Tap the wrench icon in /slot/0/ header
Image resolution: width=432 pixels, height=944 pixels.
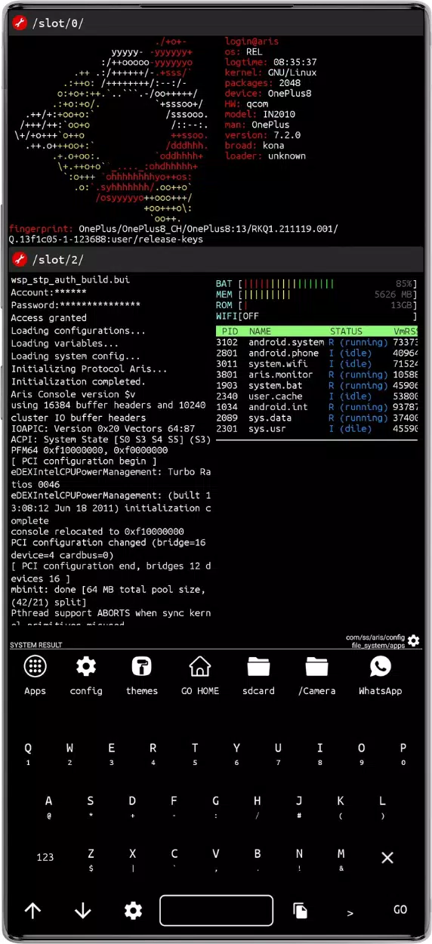20,23
